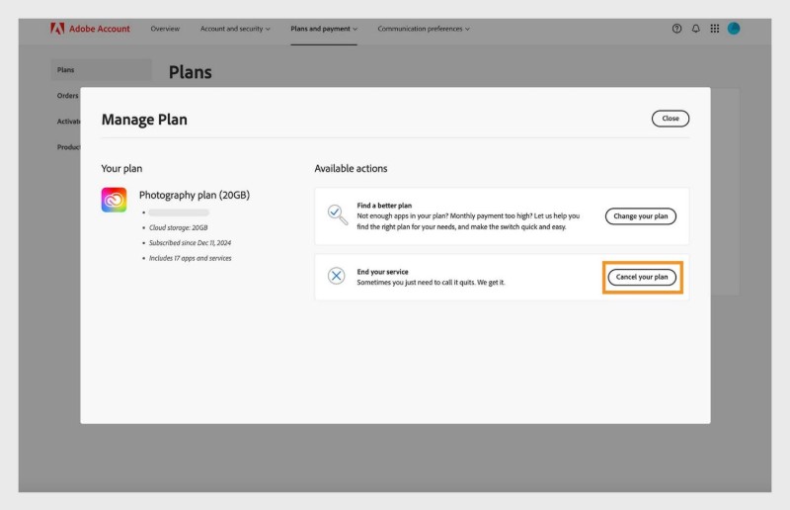Image resolution: width=790 pixels, height=510 pixels.
Task: Go to the Overview tab
Action: (x=165, y=29)
